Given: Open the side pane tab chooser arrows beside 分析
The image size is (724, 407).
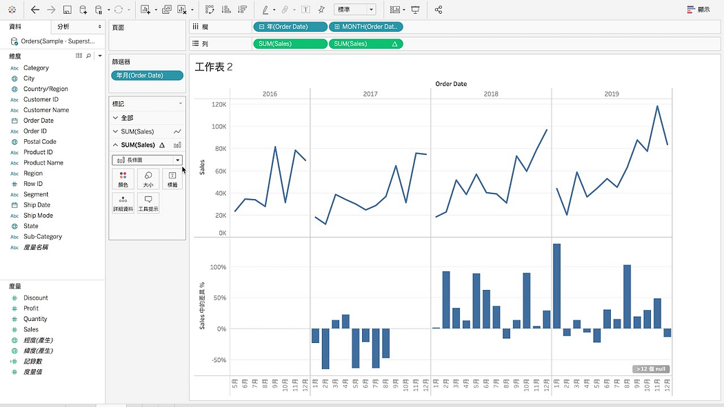Looking at the screenshot, I should click(99, 27).
